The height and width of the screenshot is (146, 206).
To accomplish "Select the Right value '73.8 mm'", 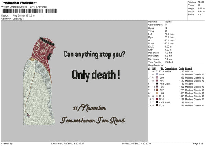I will (x=169, y=37).
